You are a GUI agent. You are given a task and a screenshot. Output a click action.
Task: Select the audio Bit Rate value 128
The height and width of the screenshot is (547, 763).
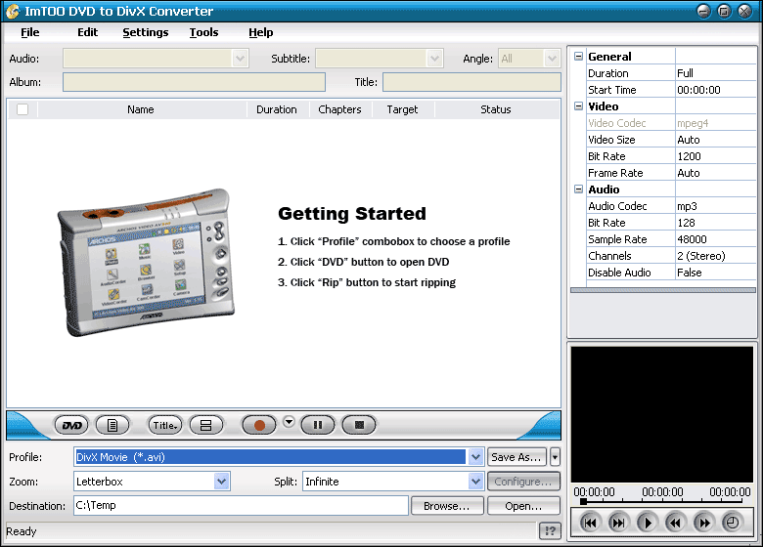coord(715,223)
